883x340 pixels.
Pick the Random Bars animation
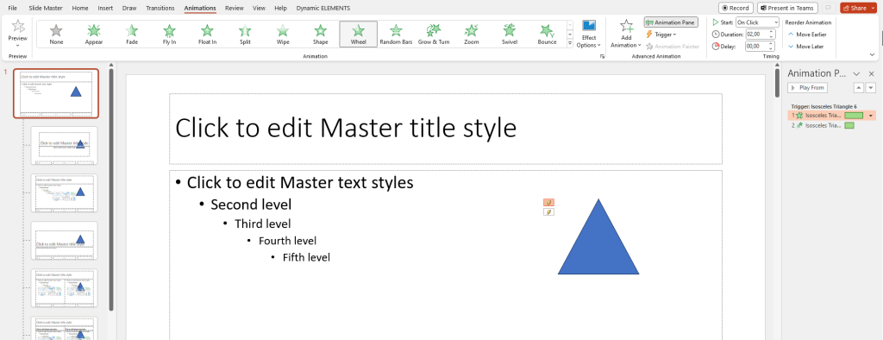point(396,34)
